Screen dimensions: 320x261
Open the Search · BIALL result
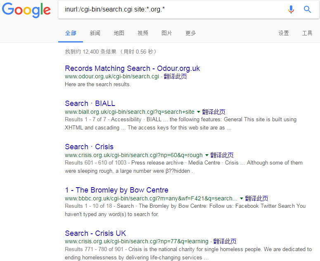[90, 103]
